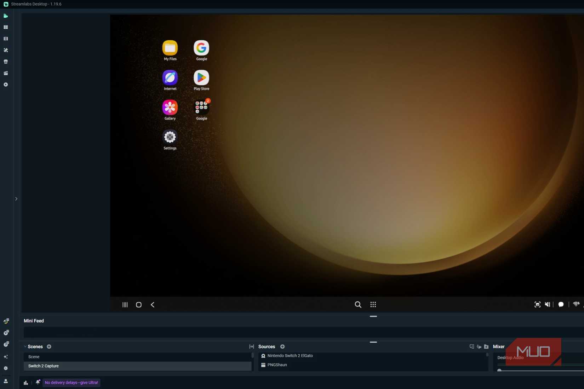Open the Editor view in the sidebar
This screenshot has width=584, height=389.
(6, 16)
